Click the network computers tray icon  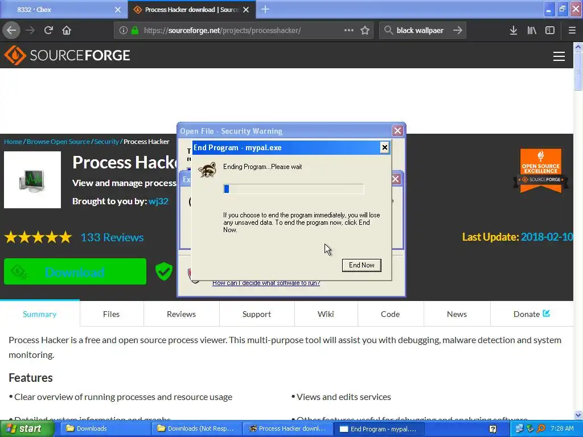[519, 429]
